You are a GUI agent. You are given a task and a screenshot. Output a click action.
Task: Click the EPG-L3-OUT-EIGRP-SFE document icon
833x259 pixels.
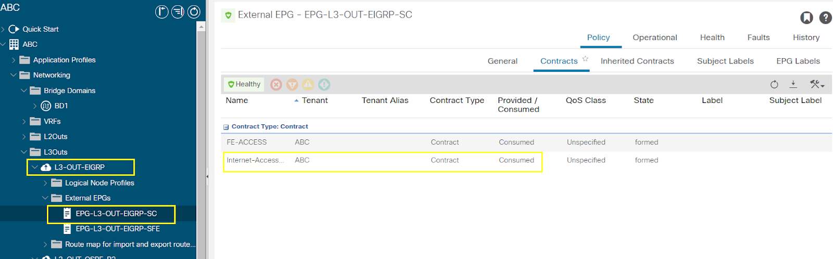[x=67, y=228]
